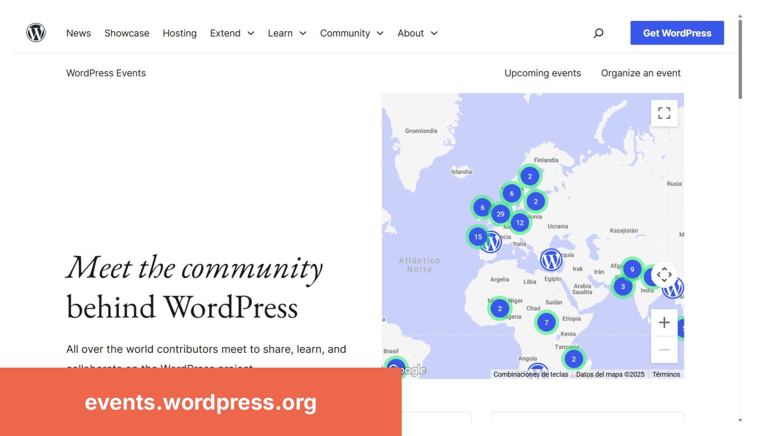This screenshot has height=436, width=776.
Task: Click the cluster marker showing 7
Action: coord(546,323)
